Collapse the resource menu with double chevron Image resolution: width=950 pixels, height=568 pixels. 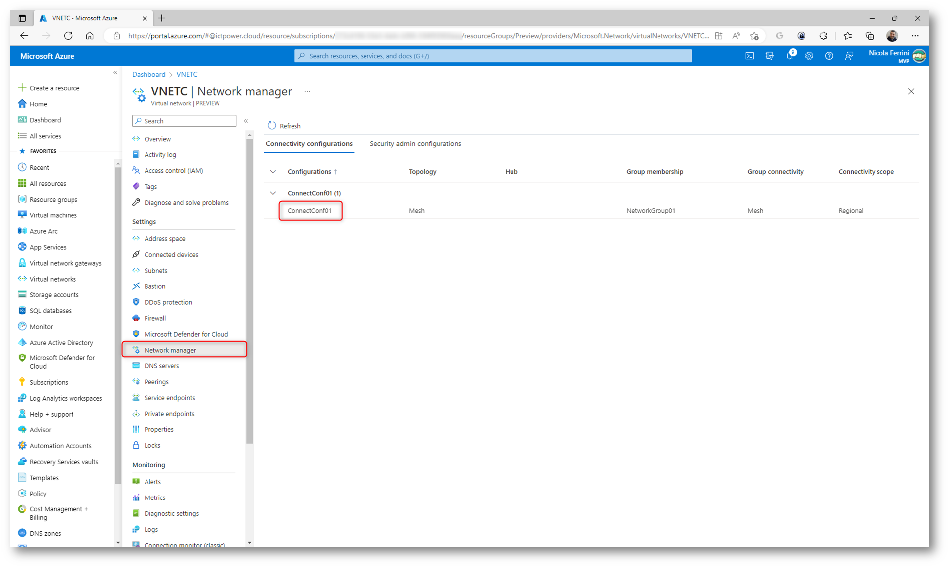click(246, 121)
